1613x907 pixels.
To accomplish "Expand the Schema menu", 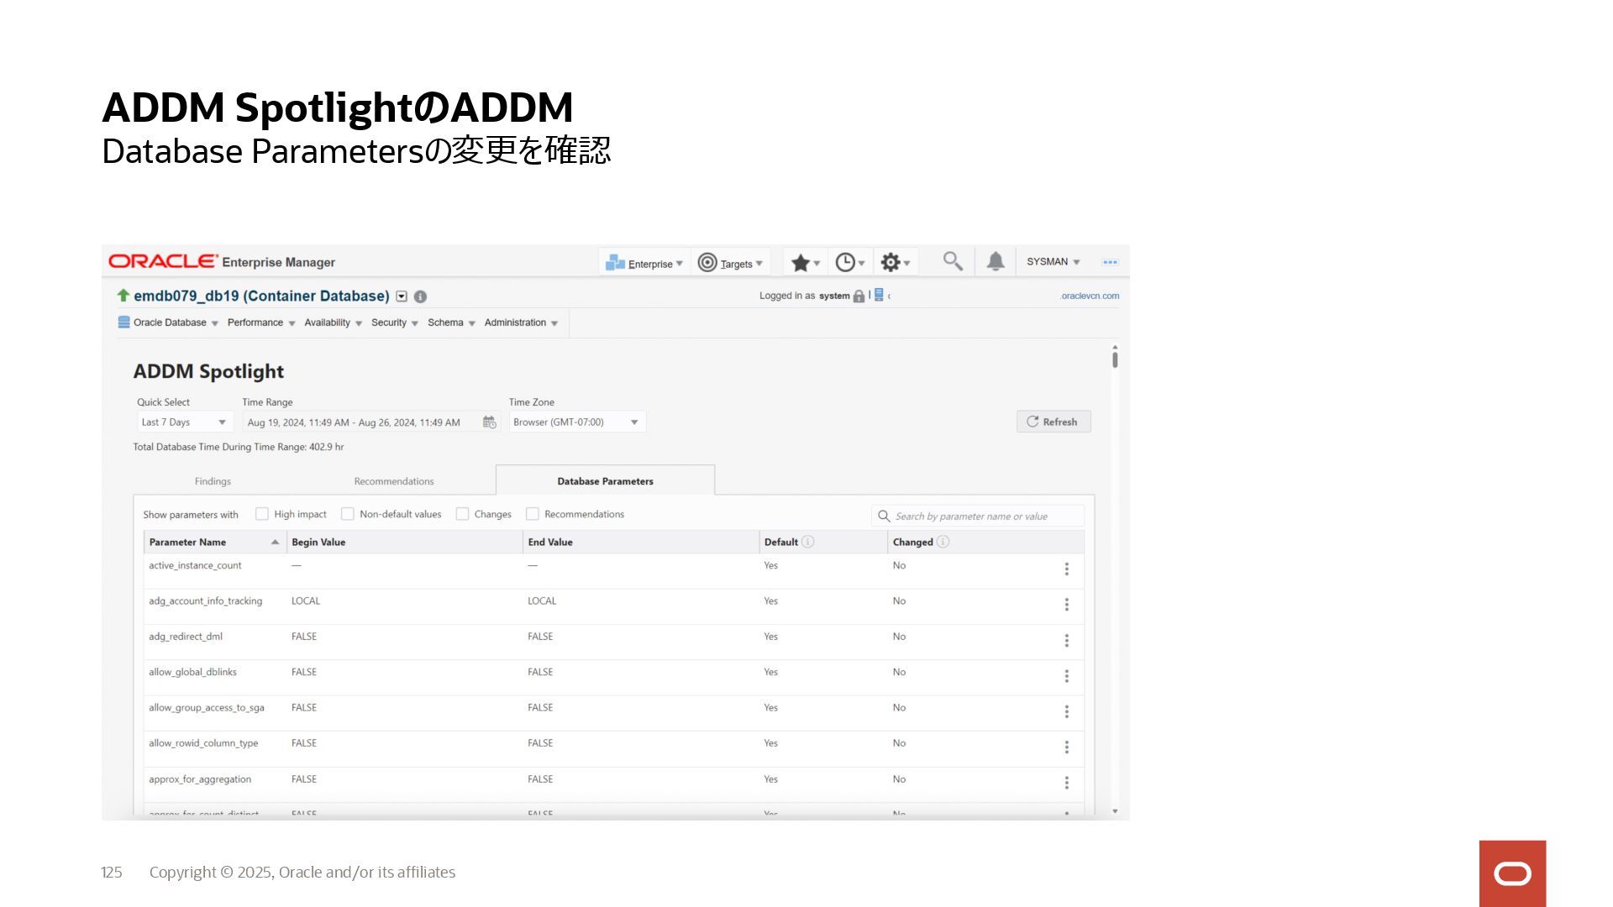I will tap(452, 322).
